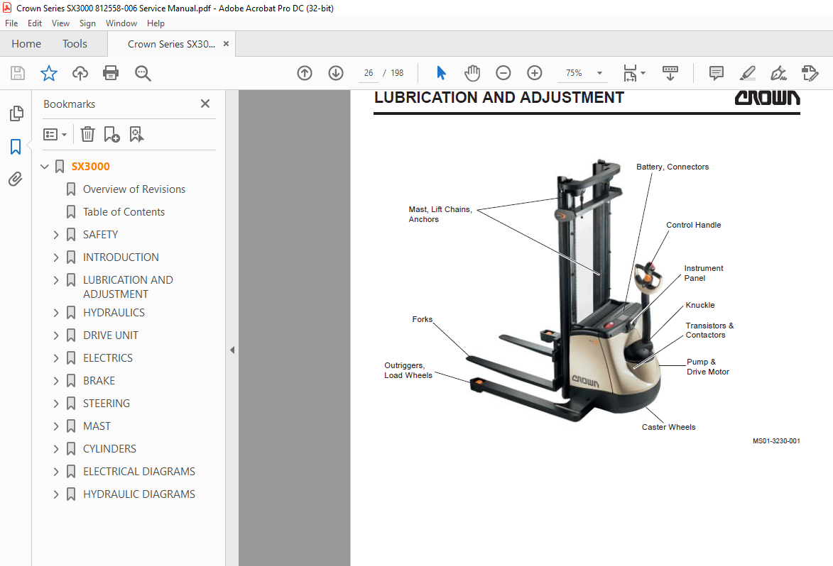Jump to BRAKE bookmark label
The image size is (833, 566).
point(99,381)
